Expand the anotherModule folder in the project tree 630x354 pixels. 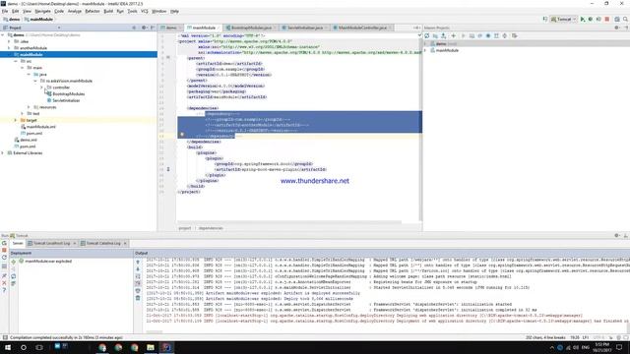point(9,48)
